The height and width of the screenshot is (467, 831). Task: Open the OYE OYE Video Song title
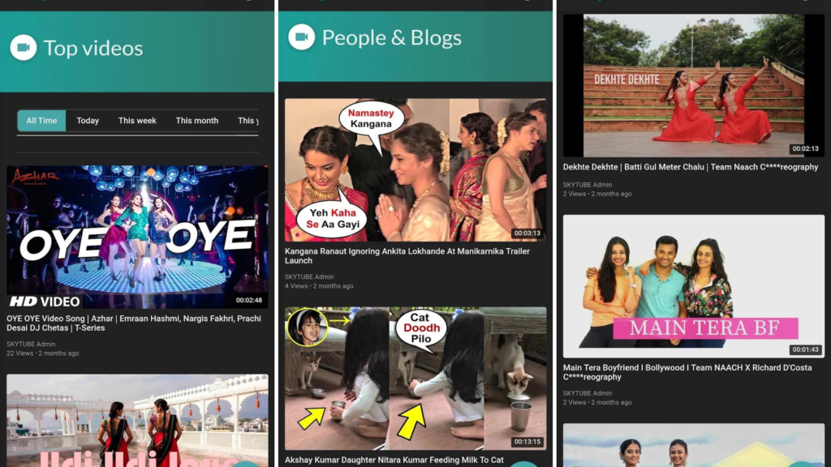pos(134,323)
